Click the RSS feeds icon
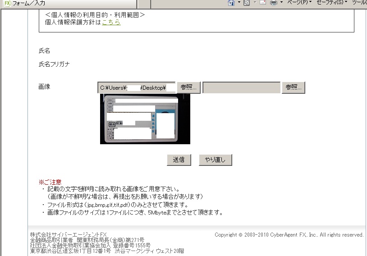367x256 pixels. (x=246, y=3)
